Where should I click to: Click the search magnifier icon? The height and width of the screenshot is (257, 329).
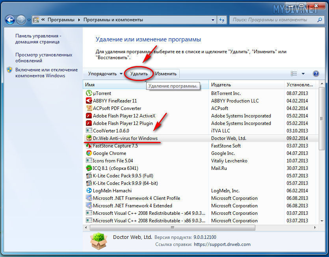tap(320, 20)
